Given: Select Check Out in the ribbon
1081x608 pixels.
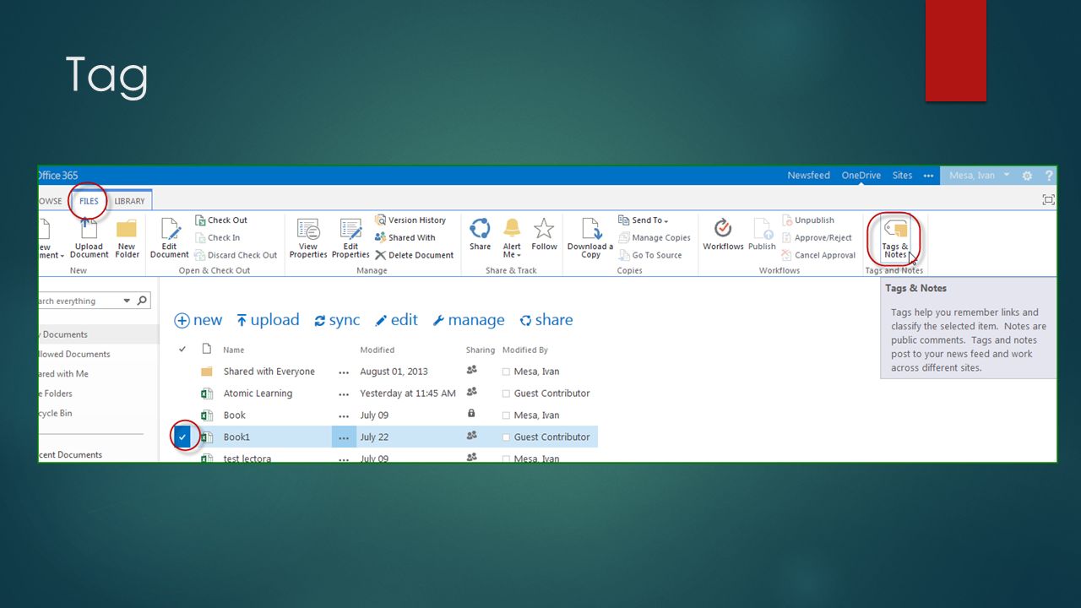Looking at the screenshot, I should point(221,220).
